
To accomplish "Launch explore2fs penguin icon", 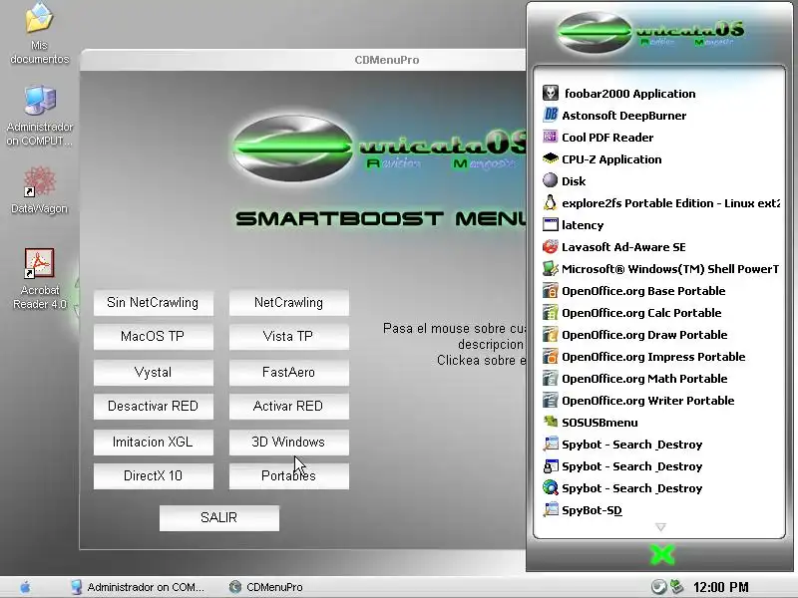I will point(551,202).
